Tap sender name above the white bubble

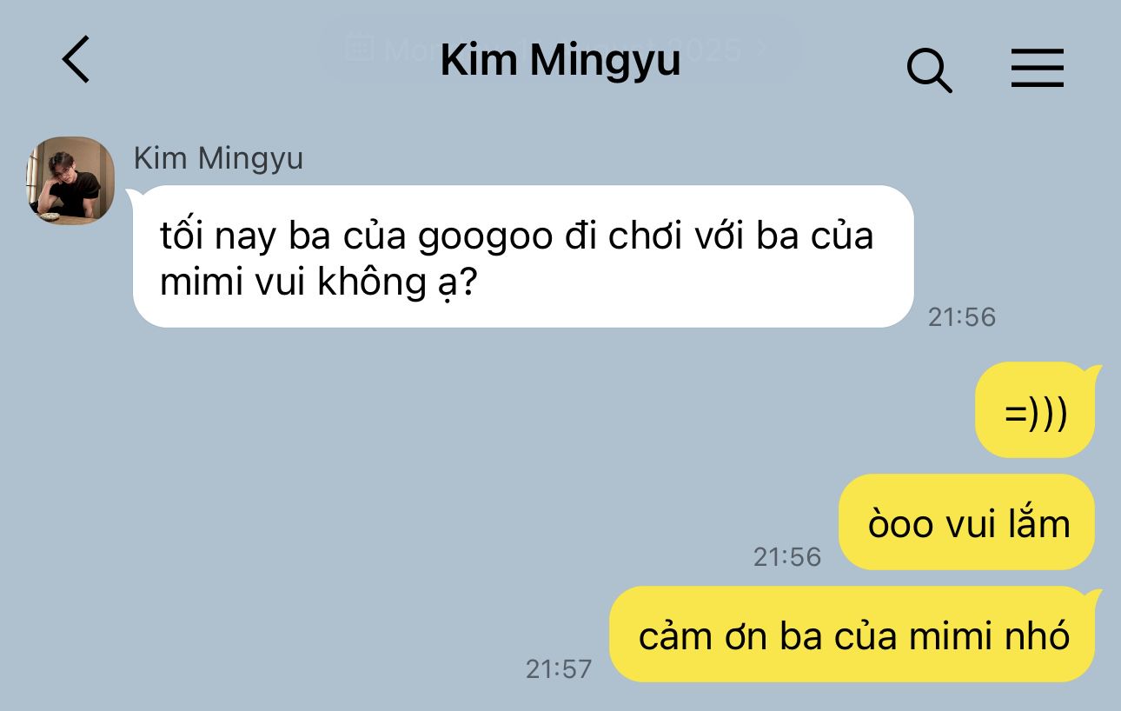coord(218,158)
